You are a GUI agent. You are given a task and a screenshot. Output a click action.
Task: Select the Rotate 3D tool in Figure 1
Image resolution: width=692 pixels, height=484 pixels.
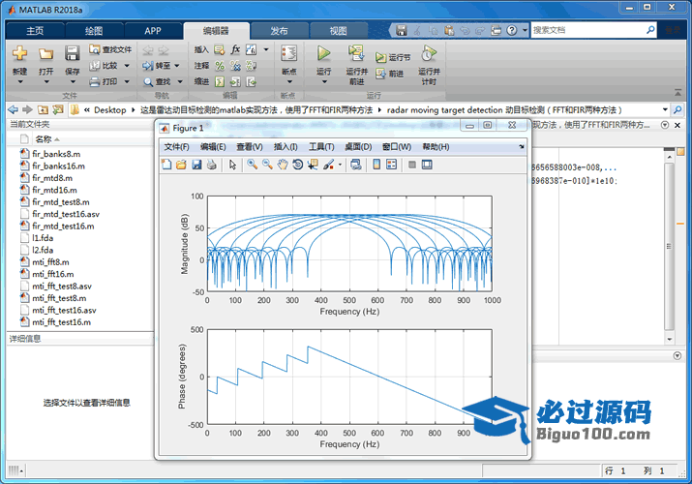point(297,165)
